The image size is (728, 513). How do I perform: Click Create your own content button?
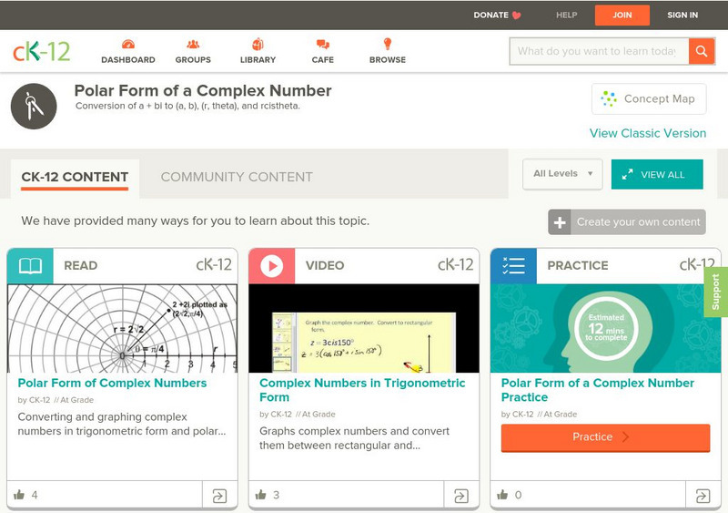point(627,222)
